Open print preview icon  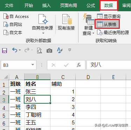[x=39, y=51]
